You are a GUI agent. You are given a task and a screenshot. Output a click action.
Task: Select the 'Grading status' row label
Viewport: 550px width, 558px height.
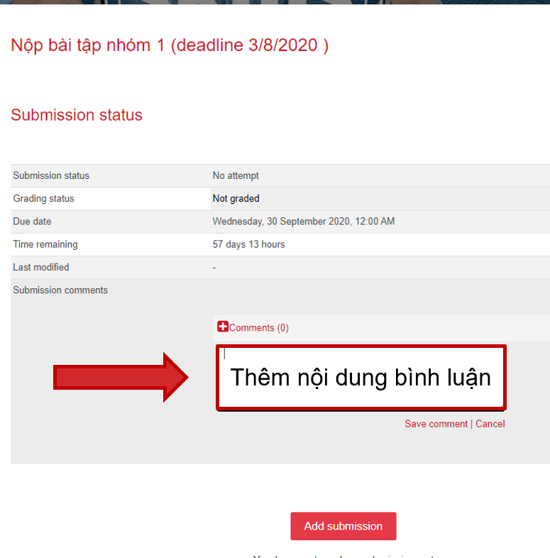(x=43, y=199)
